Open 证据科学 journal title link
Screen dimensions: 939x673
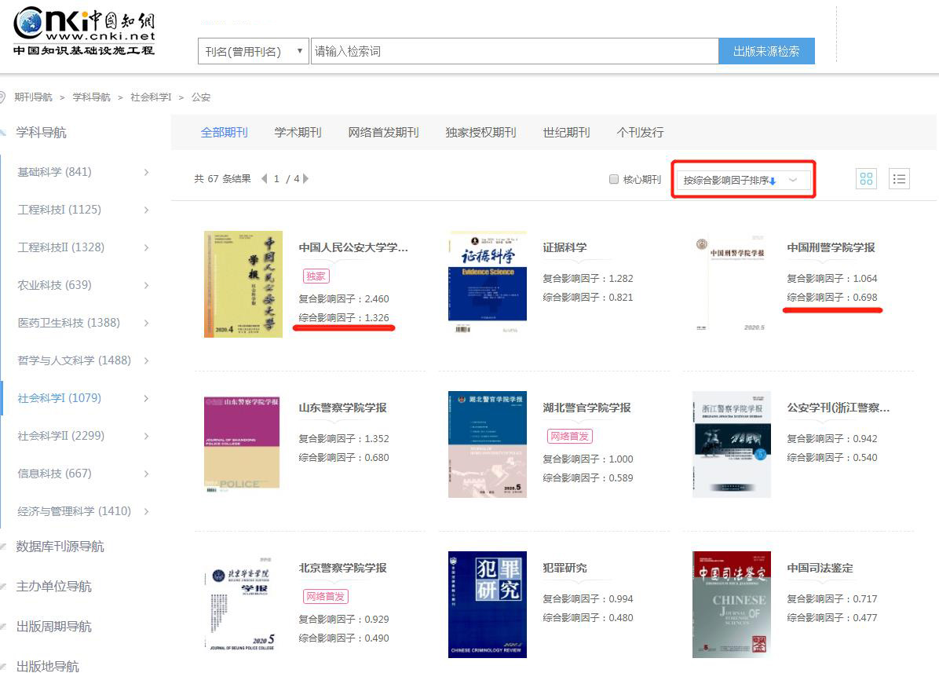564,247
